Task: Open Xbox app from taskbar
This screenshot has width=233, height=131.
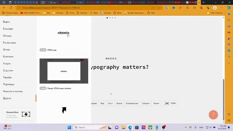Action: (150, 127)
